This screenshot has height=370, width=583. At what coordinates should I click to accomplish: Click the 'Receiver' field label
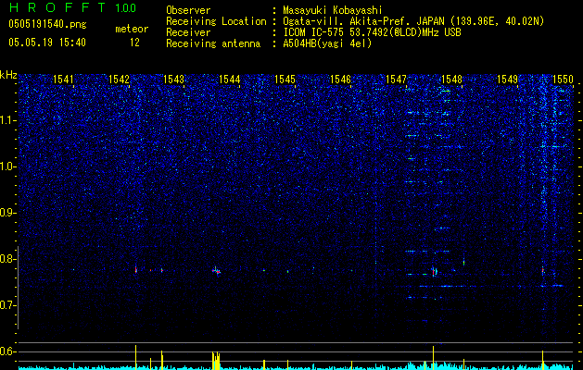point(188,32)
